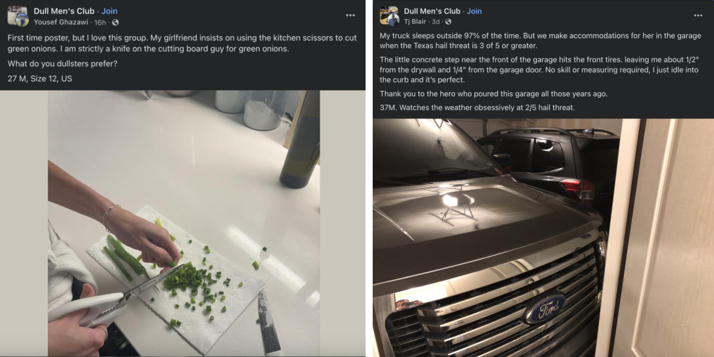Click the 16h timestamp on the left post
Viewport: 714px width, 357px height.
(x=100, y=22)
